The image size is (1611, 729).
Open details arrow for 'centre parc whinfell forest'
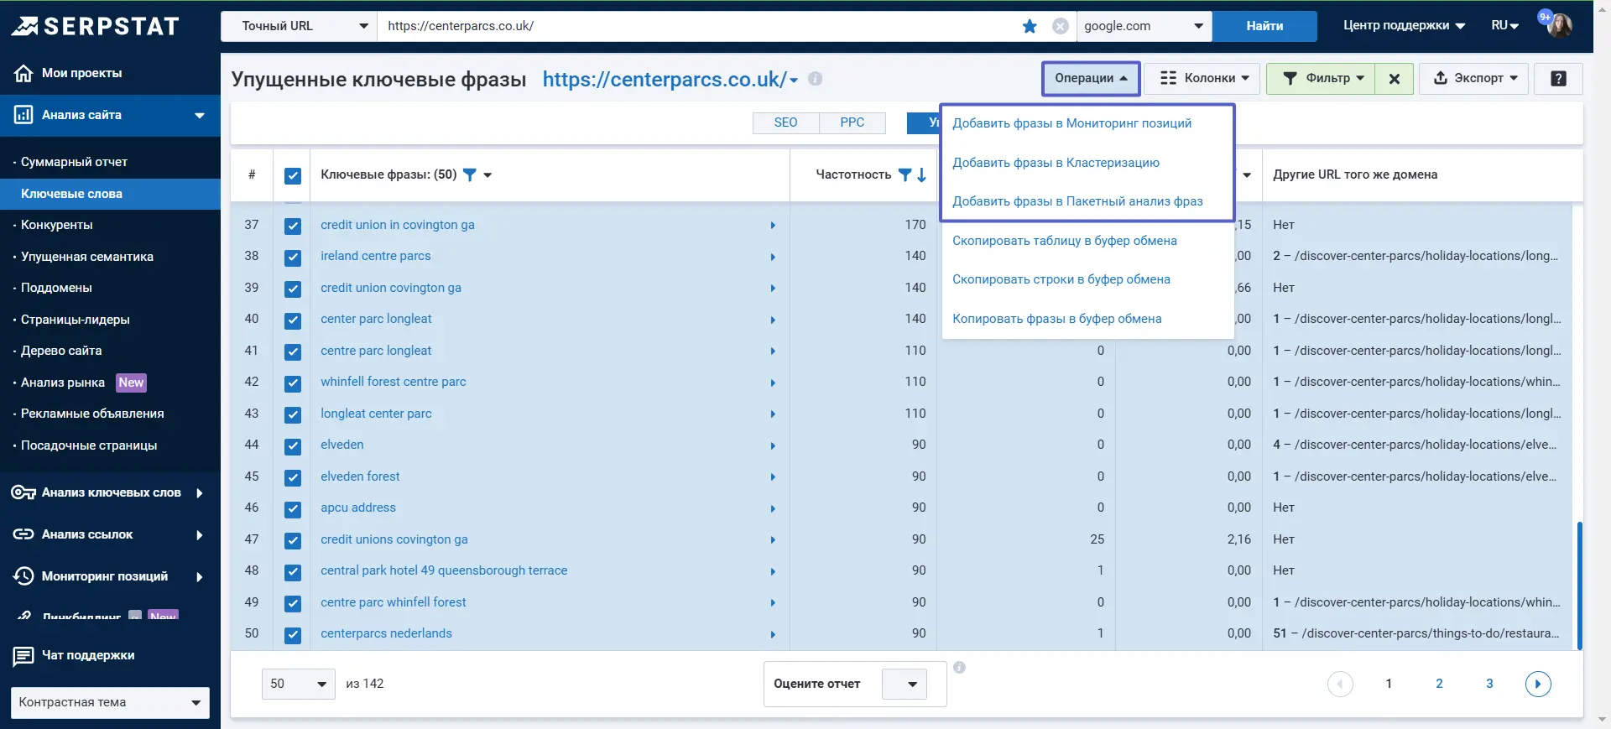point(773,603)
